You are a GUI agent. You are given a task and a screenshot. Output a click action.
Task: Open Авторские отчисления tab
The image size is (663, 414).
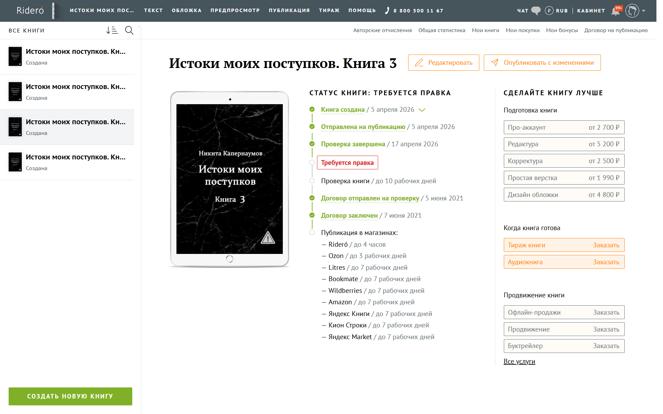[x=383, y=30]
